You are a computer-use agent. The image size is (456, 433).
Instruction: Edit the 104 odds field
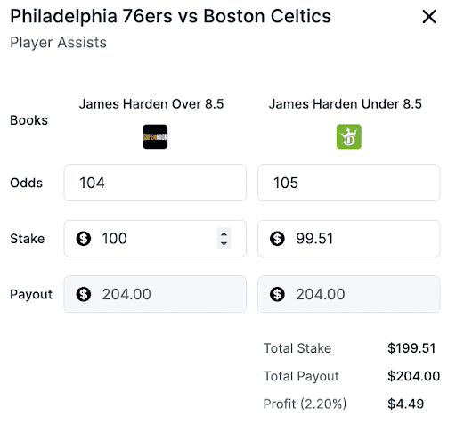155,183
